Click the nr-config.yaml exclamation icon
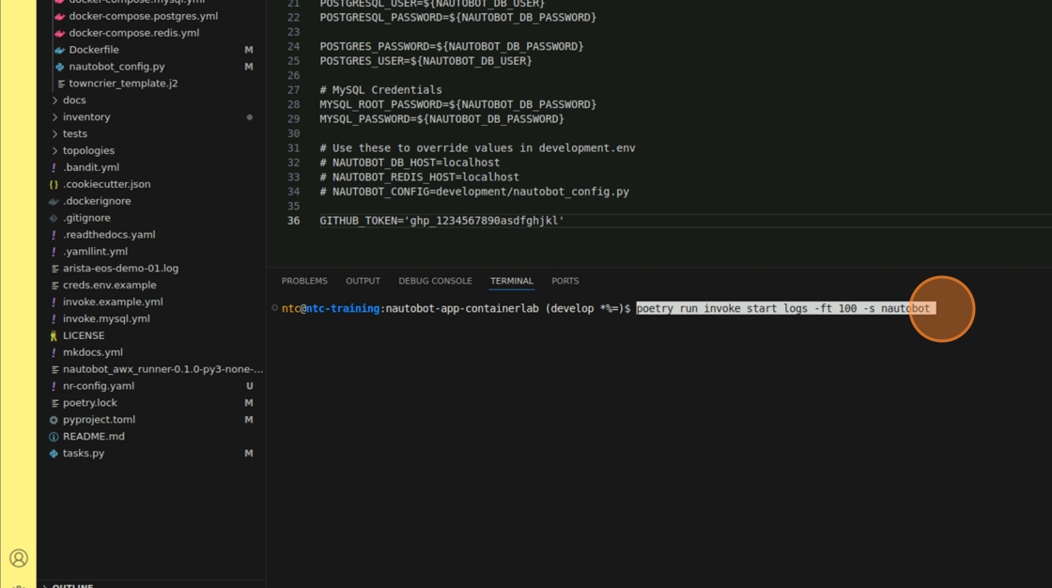The height and width of the screenshot is (588, 1052). pos(54,386)
